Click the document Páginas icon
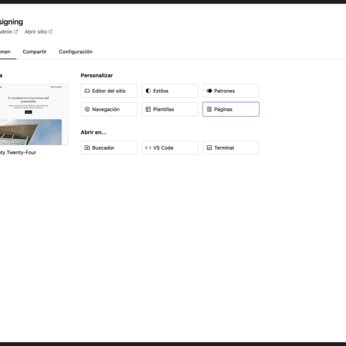 coord(209,109)
